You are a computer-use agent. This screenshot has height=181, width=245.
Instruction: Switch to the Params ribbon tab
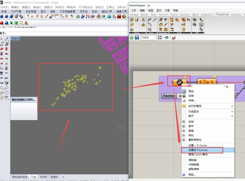pos(134,14)
